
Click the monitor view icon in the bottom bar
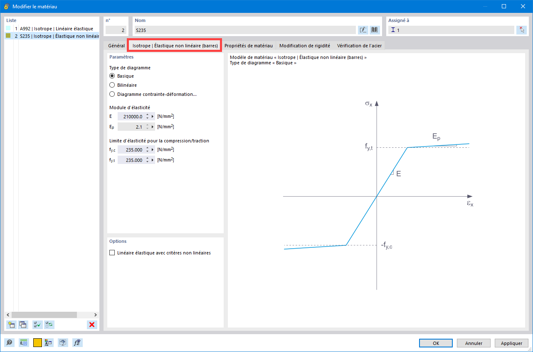(x=63, y=343)
